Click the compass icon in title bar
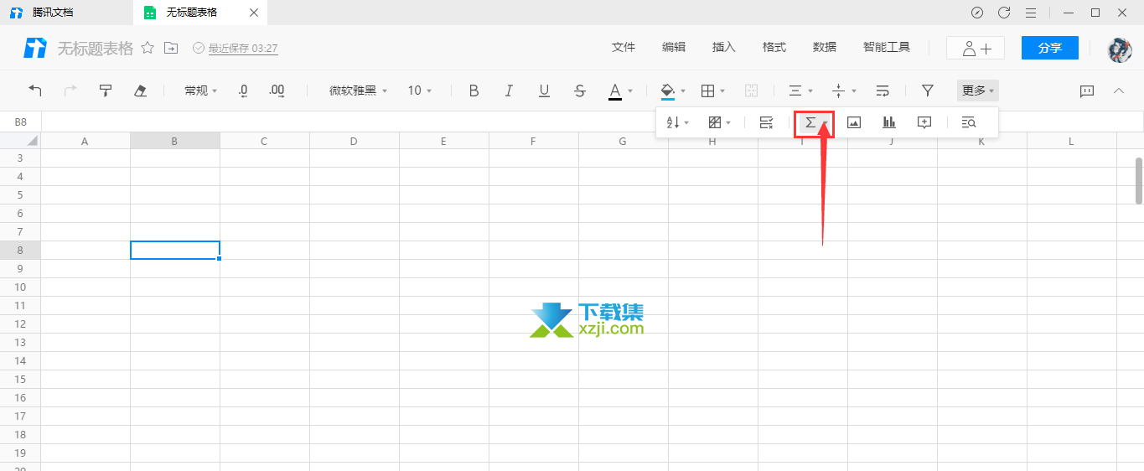This screenshot has width=1144, height=471. [977, 13]
